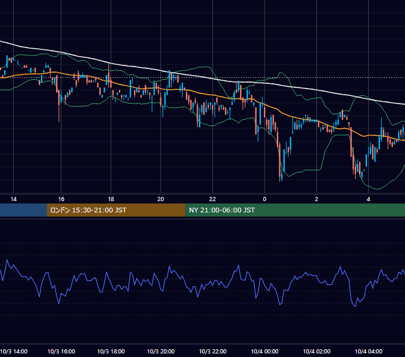405x357 pixels.
Task: Click the 10/4 02:00 label on oscillator axis
Action: 316,351
